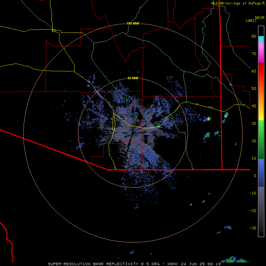Click the 0 value on the dBZ scale
The width and height of the screenshot is (266, 266).
(x=255, y=176)
